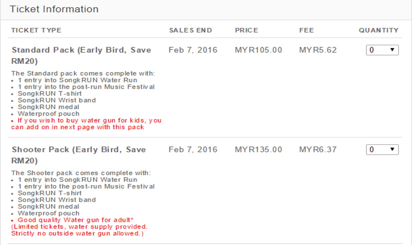Open the Standard Pack quantity dropdown
This screenshot has height=245, width=412.
382,50
